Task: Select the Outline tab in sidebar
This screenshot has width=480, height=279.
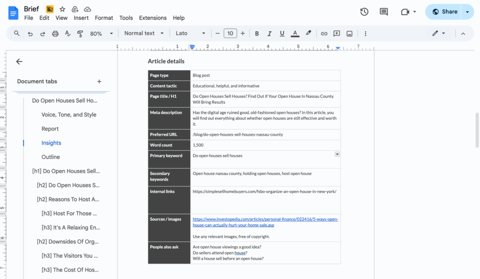Action: pos(51,157)
